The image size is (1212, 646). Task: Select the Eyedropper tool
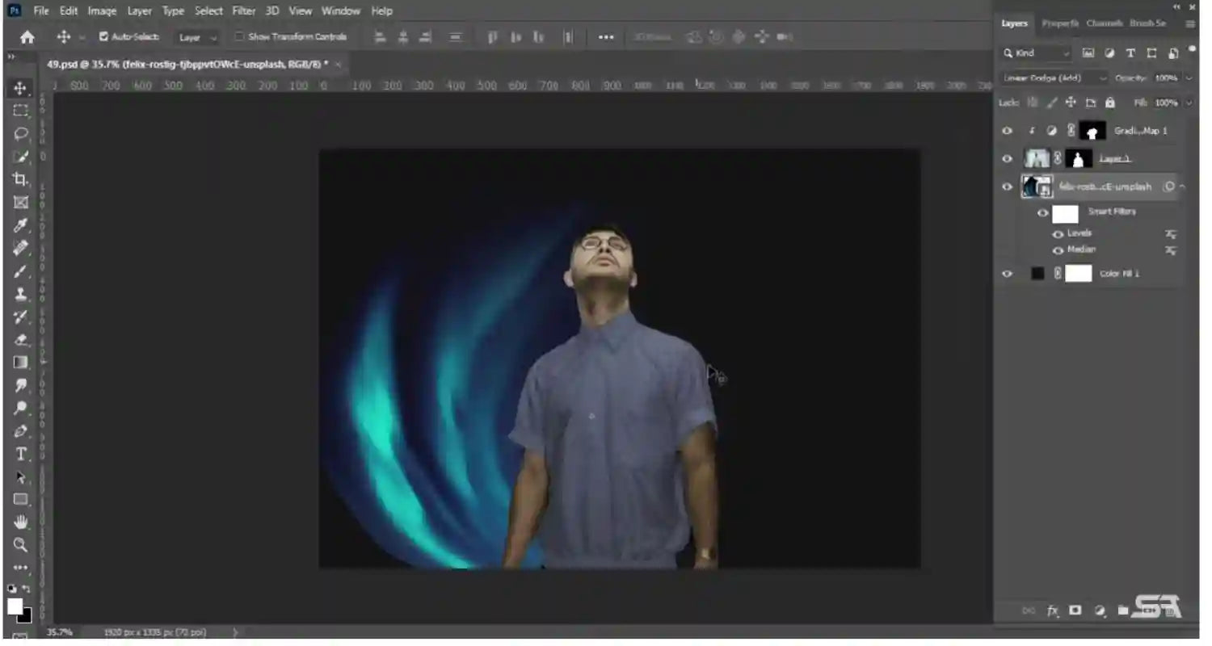(21, 225)
